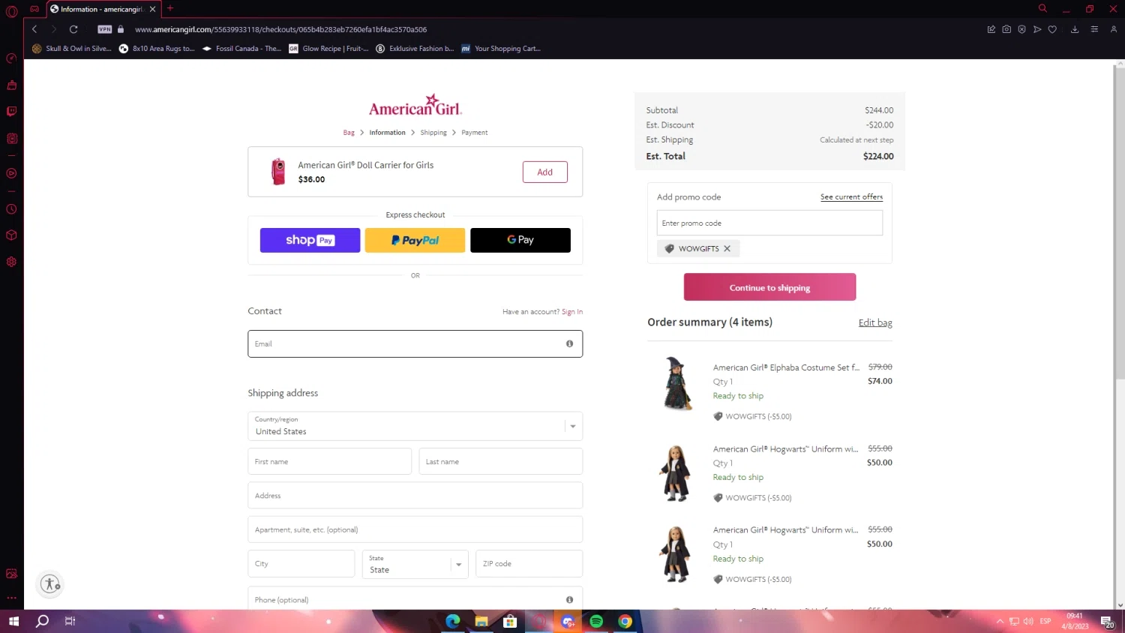
Task: Open the Edit bag link
Action: pos(875,322)
